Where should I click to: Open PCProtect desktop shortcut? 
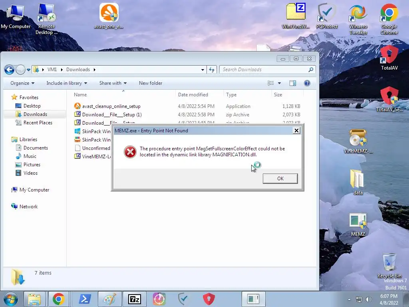click(x=327, y=16)
